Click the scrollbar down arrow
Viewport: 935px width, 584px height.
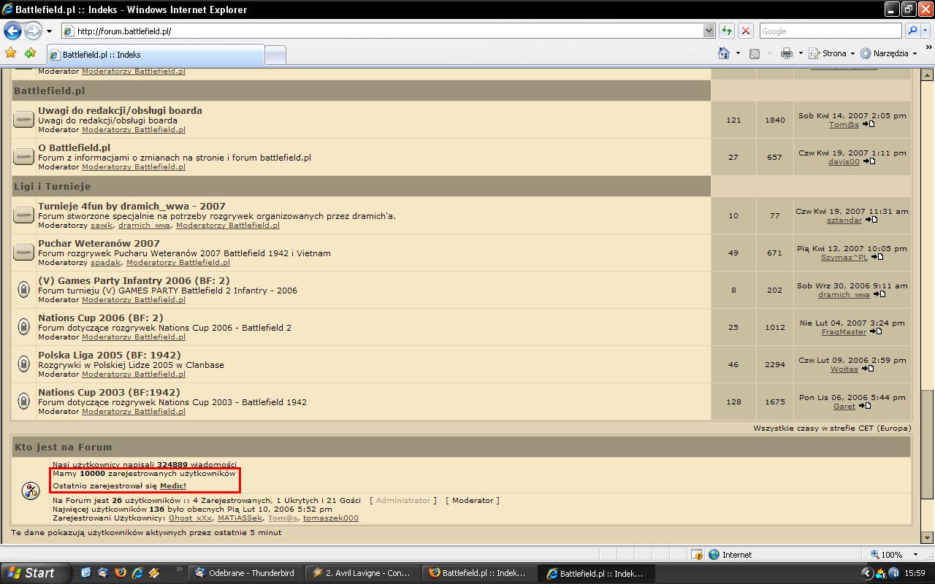(x=926, y=537)
